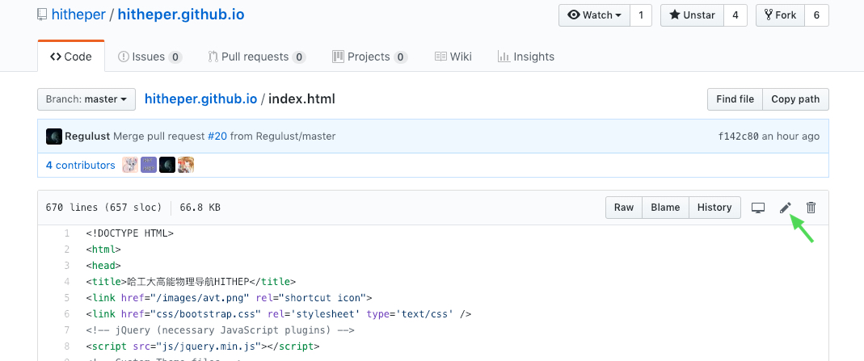Open the Watch dropdown button
Image resolution: width=864 pixels, height=361 pixels.
point(595,15)
